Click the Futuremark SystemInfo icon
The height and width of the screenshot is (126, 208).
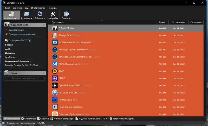55,114
